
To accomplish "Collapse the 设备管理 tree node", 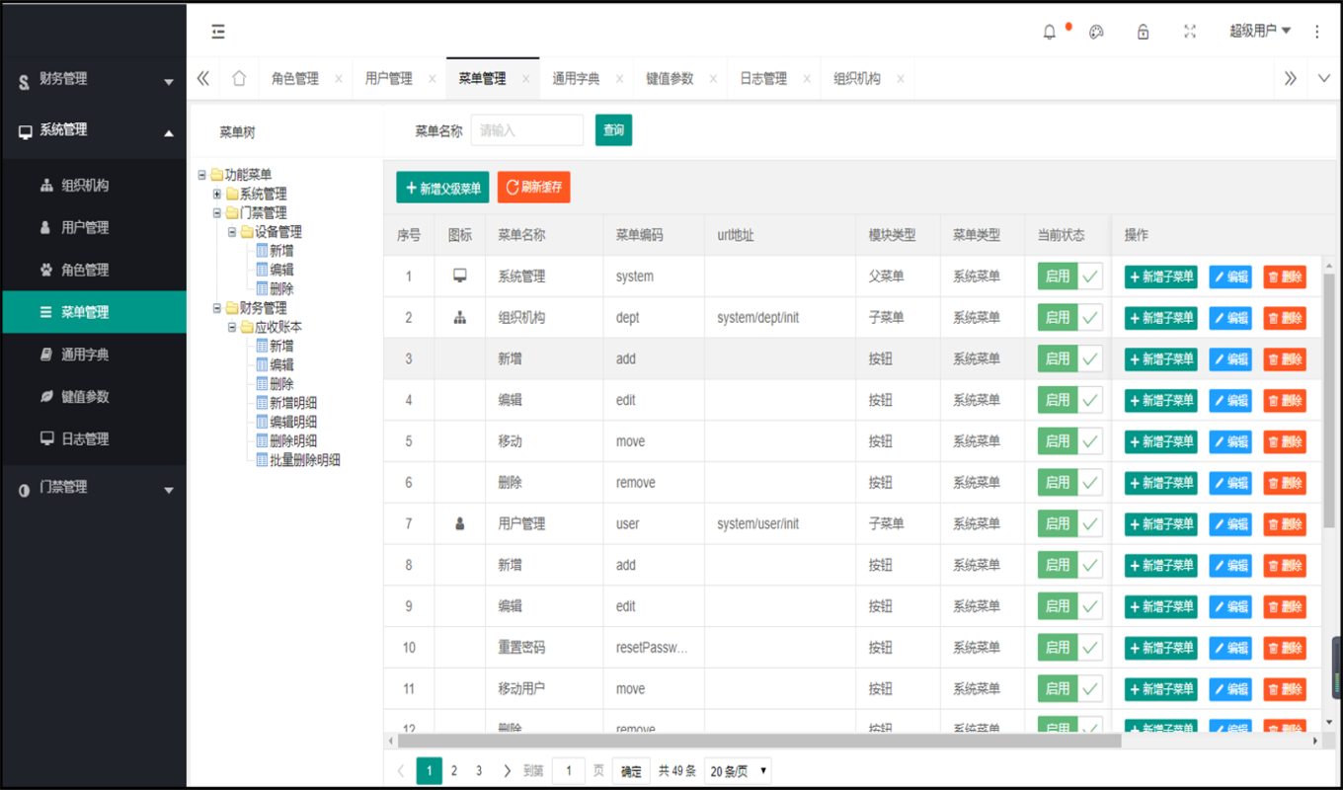I will click(233, 232).
